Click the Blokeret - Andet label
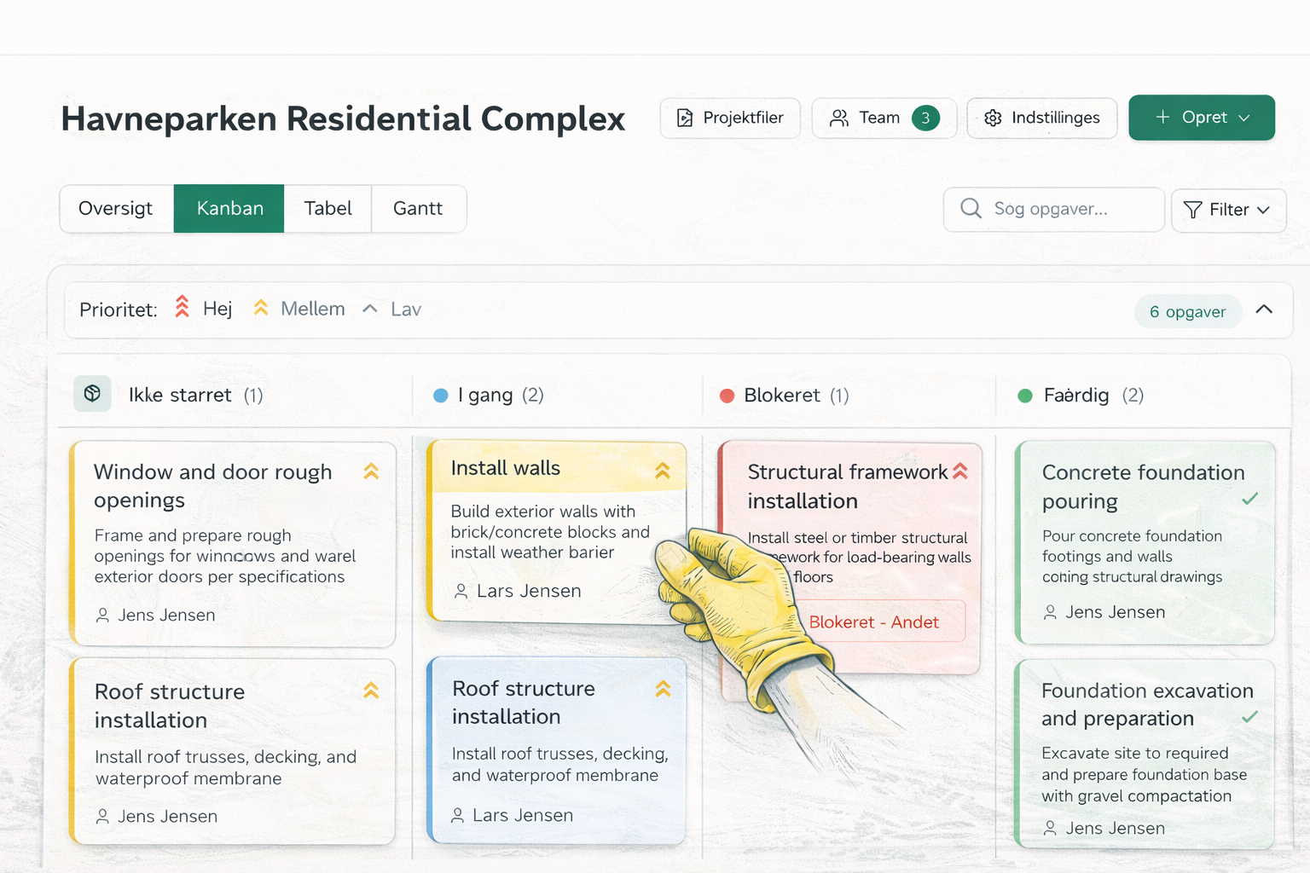Image resolution: width=1310 pixels, height=873 pixels. 873,622
